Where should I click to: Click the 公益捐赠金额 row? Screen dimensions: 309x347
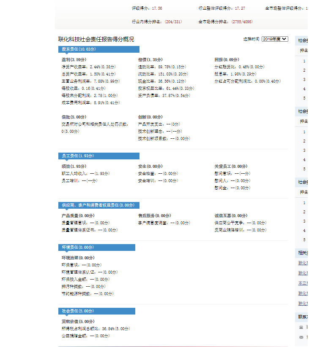pyautogui.click(x=86, y=336)
